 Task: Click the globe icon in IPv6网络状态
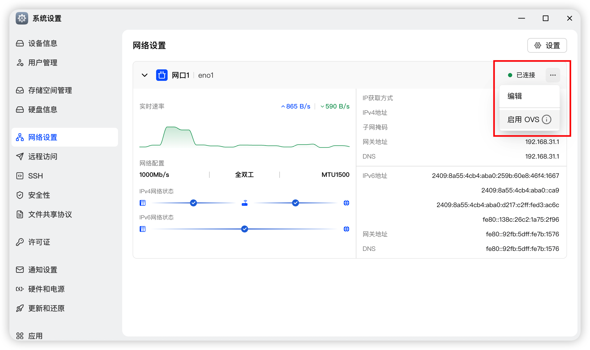346,229
